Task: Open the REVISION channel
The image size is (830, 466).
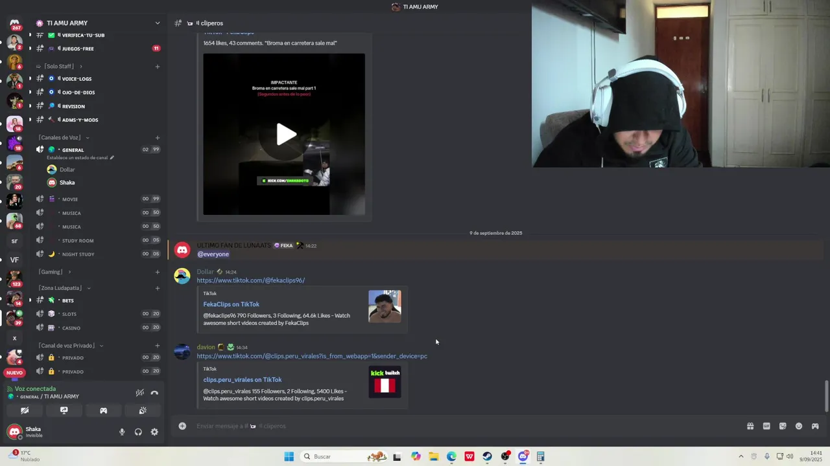Action: pyautogui.click(x=97, y=106)
